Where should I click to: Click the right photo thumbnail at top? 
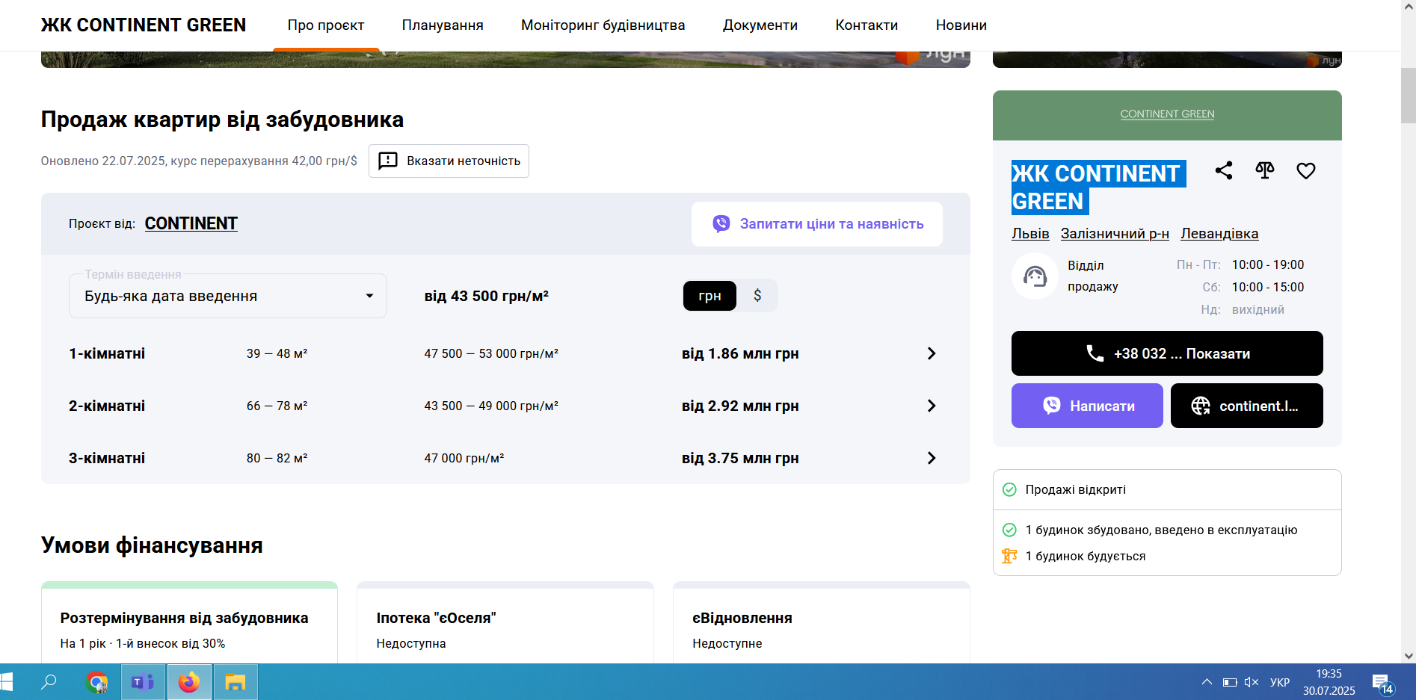[1167, 59]
